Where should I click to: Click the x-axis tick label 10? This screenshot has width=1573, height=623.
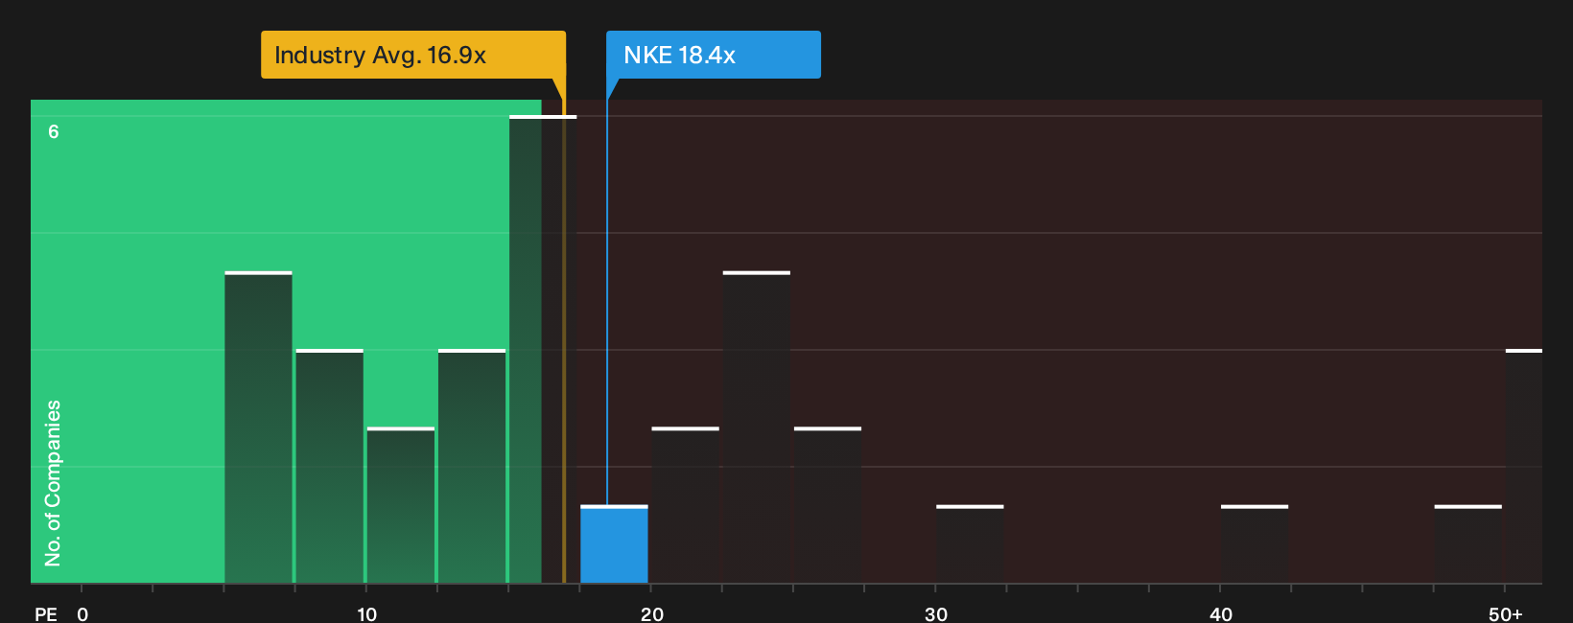point(366,613)
